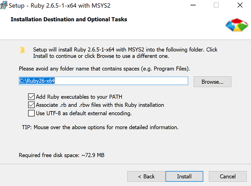Click the Required free disk space label
Screen dimensions: 251x186
pos(61,155)
